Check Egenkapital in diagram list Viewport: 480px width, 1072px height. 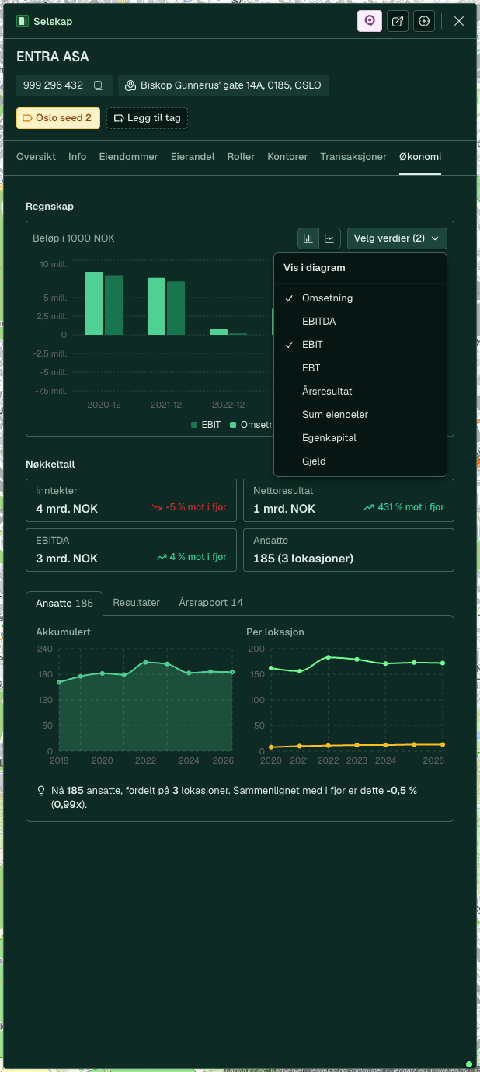click(360, 438)
